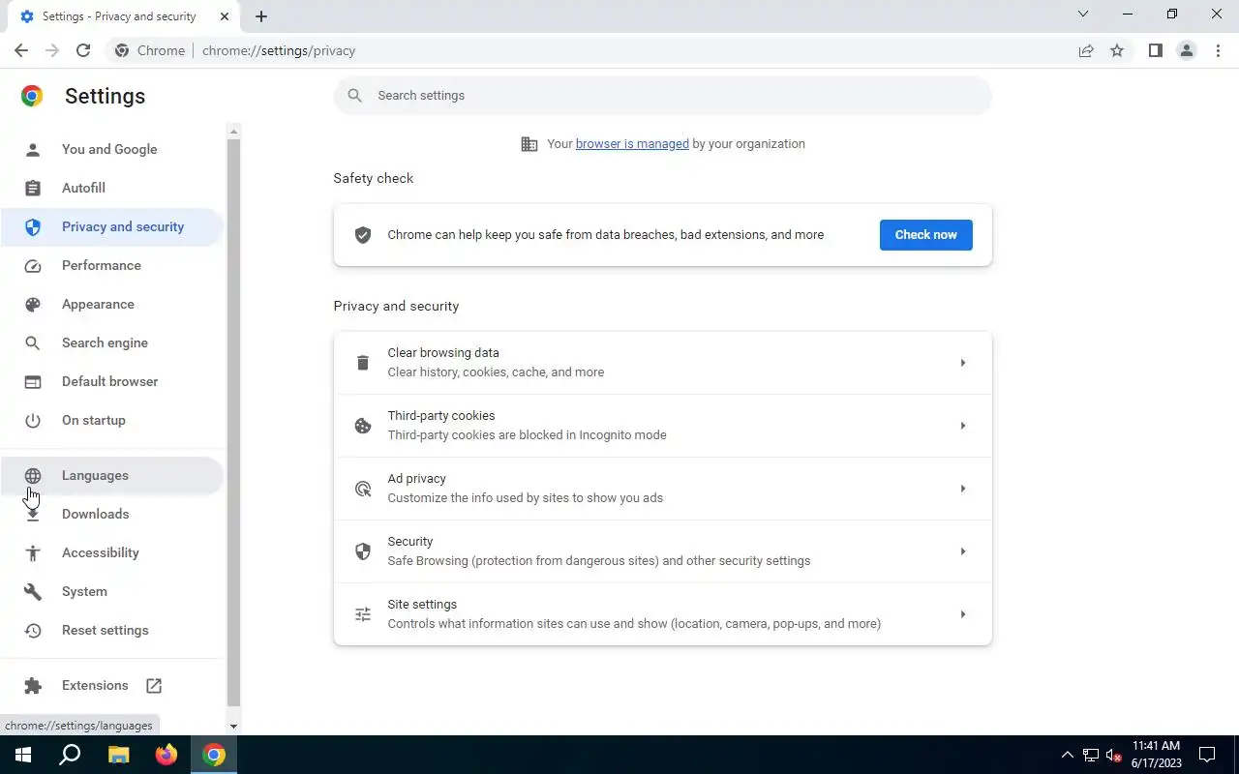1239x774 pixels.
Task: Open Windows taskbar search
Action: click(70, 755)
